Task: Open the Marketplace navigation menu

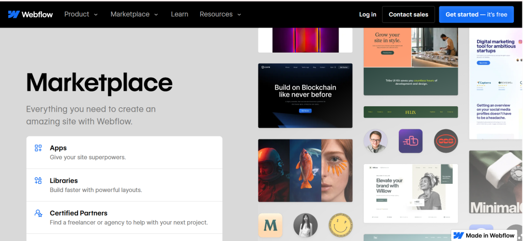Action: point(134,14)
